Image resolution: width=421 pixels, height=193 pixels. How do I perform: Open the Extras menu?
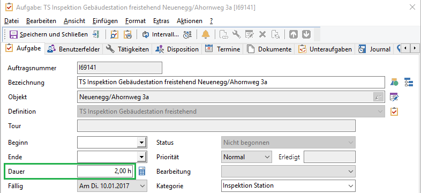click(x=161, y=21)
